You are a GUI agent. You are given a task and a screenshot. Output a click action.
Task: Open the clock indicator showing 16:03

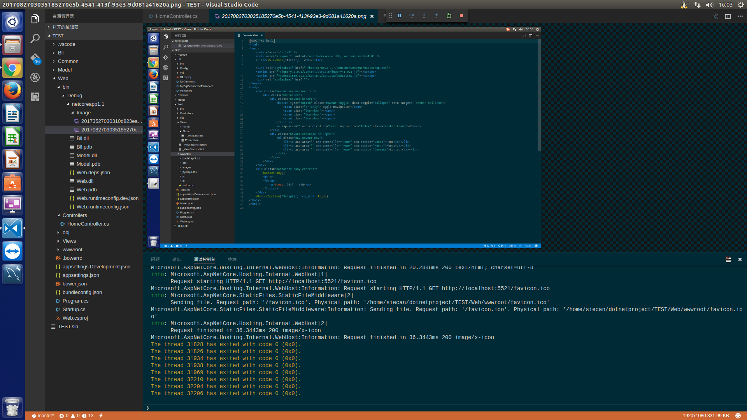coord(726,5)
